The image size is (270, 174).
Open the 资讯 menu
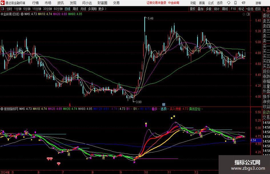point(61,3)
